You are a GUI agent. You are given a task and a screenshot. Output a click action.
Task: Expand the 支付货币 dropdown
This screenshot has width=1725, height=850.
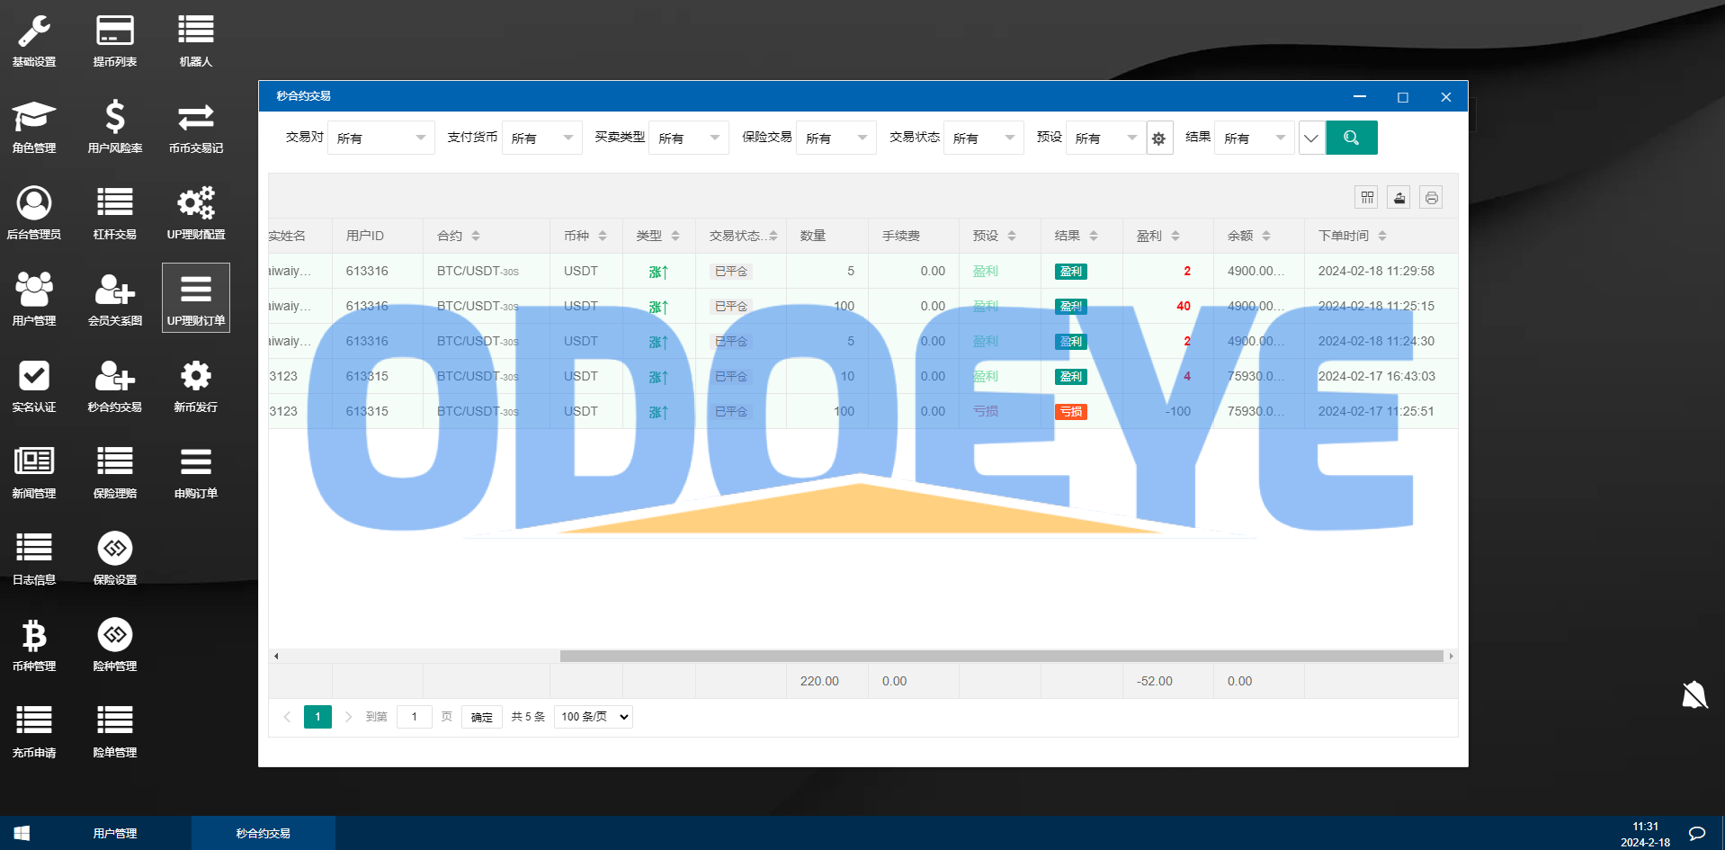[x=542, y=138]
